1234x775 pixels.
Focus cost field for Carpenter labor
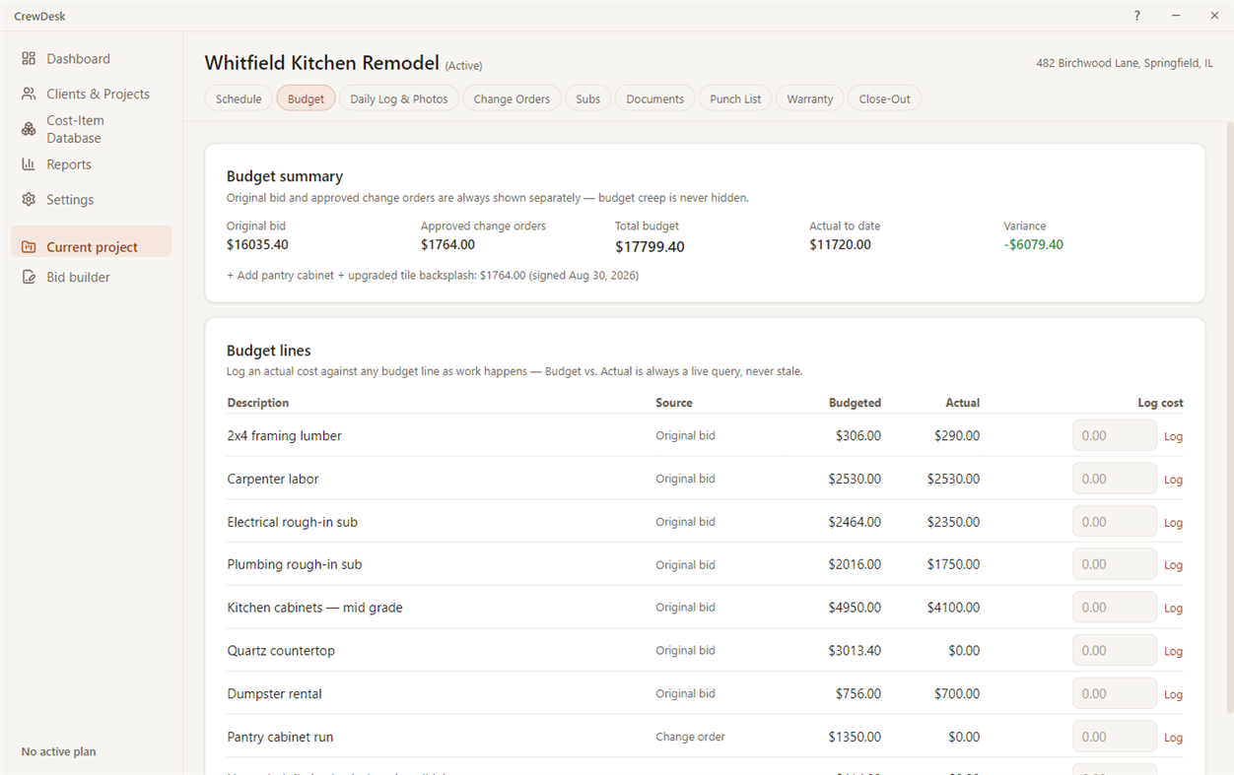(1115, 479)
